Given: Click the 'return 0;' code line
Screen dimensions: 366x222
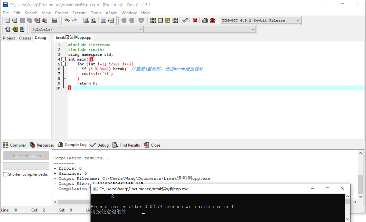Looking at the screenshot, I should pyautogui.click(x=87, y=83).
